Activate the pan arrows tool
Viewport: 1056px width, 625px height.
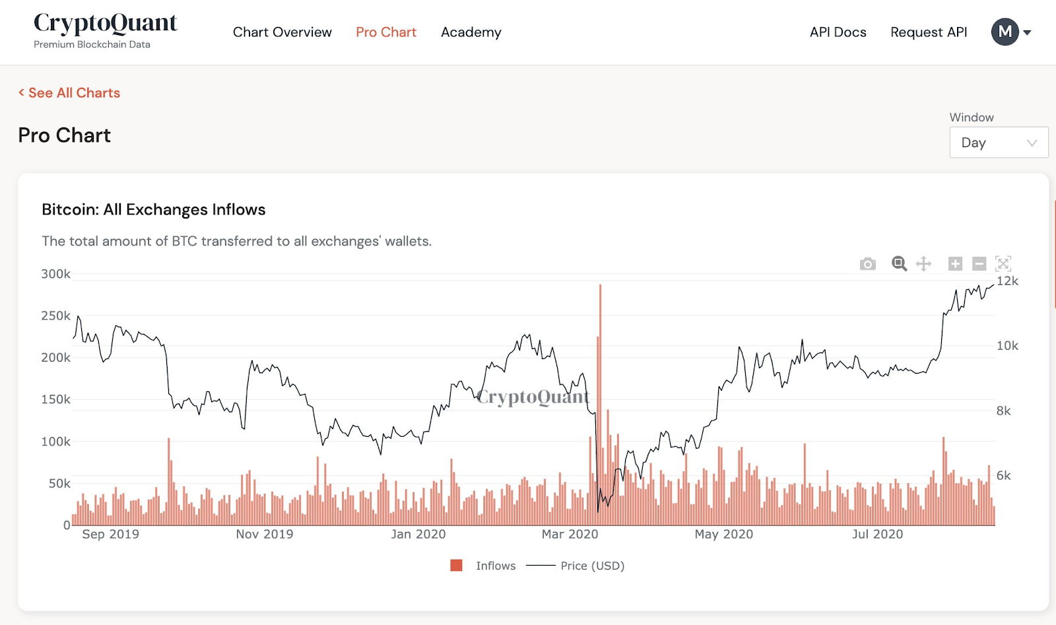923,264
